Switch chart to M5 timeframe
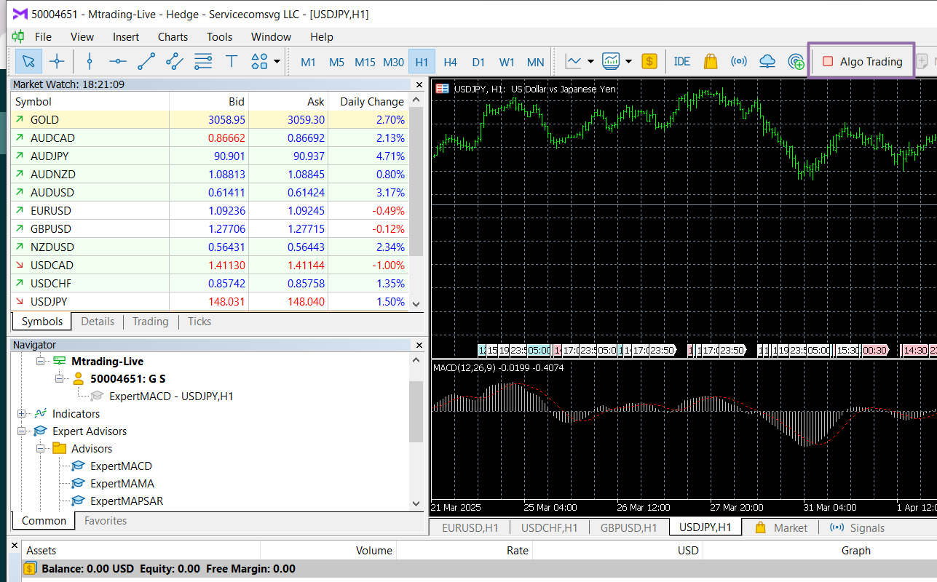Viewport: 937px width, 582px height. [x=336, y=62]
